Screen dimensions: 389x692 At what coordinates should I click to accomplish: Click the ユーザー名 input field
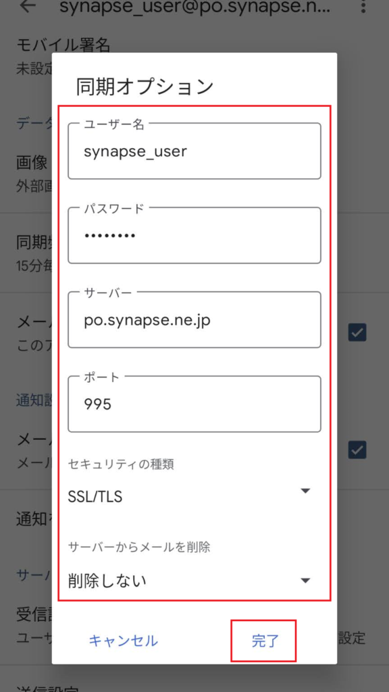pyautogui.click(x=194, y=150)
